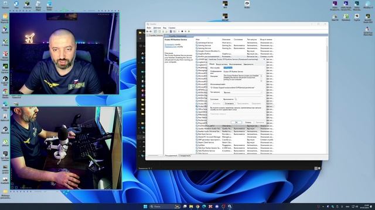Click the Help icon in Services toolbar
The image size is (375, 210).
(171, 32)
